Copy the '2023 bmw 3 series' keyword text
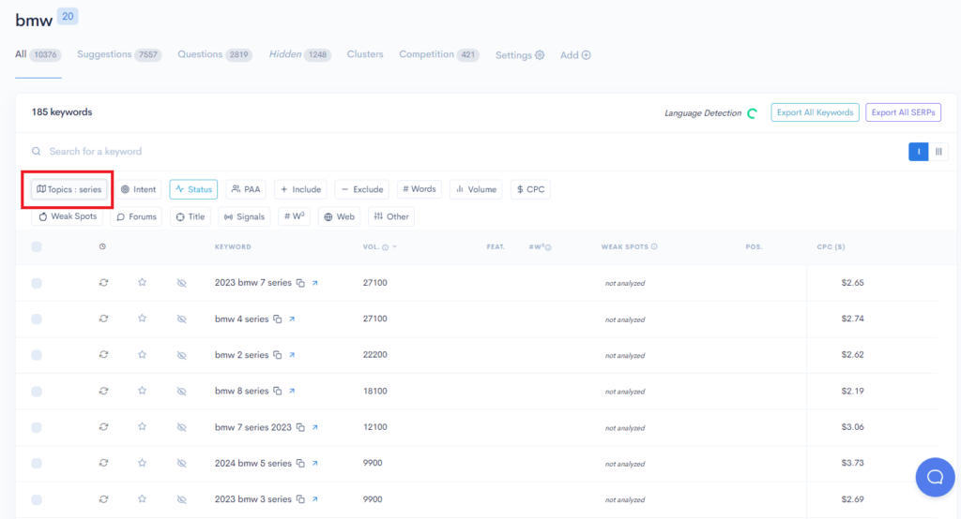961x519 pixels. point(300,499)
